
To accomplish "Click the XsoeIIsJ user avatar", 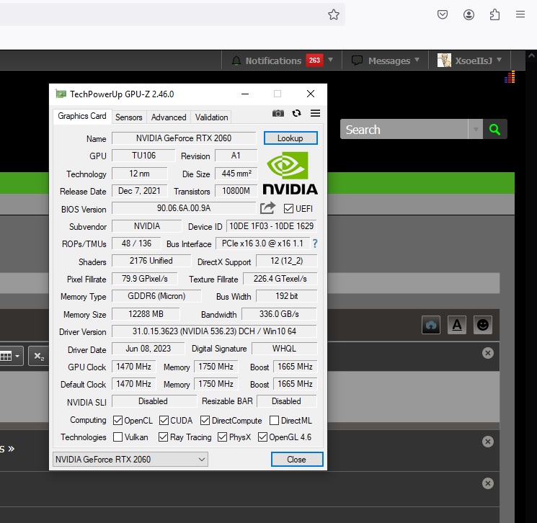I will pyautogui.click(x=444, y=61).
